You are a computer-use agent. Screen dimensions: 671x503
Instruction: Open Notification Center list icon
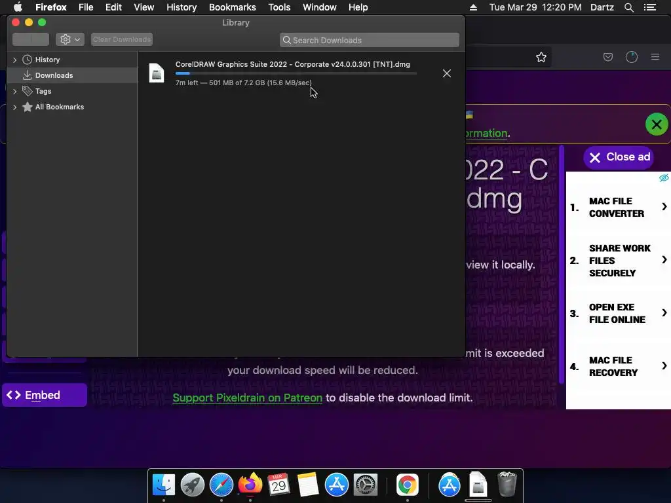(650, 7)
